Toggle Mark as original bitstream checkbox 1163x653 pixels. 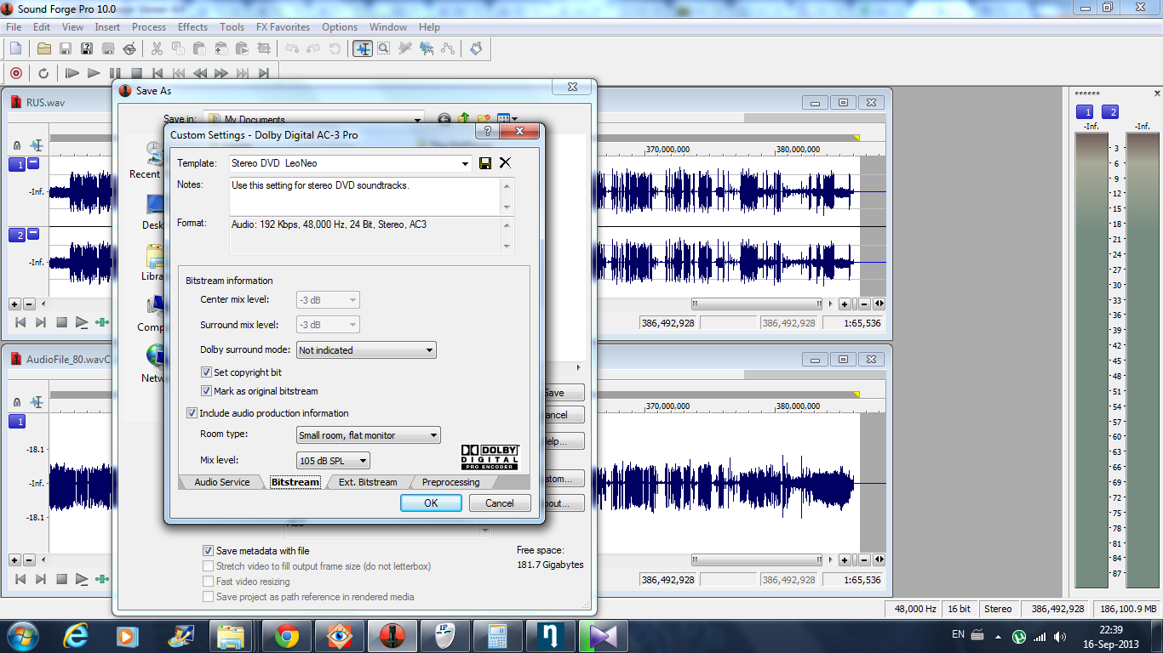206,391
